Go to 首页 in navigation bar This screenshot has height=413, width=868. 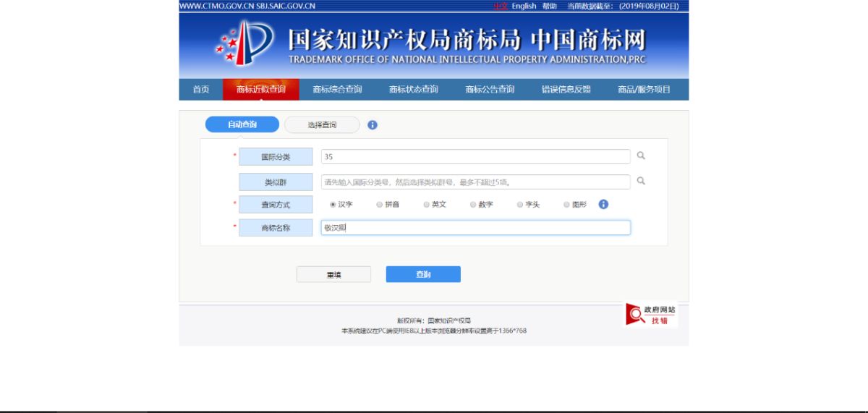point(201,90)
